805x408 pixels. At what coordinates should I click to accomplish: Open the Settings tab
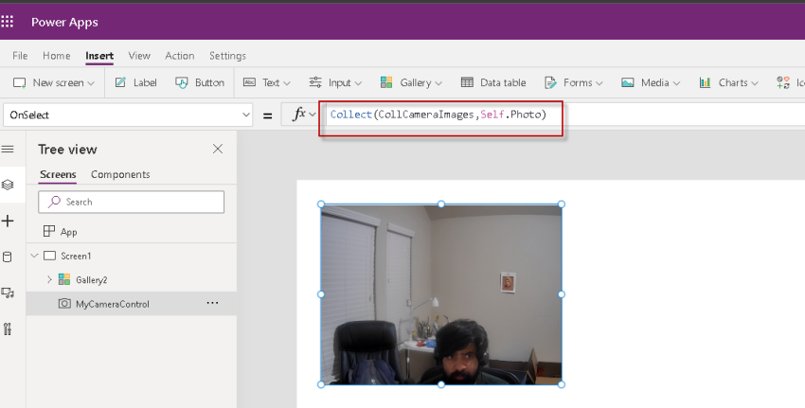(227, 56)
